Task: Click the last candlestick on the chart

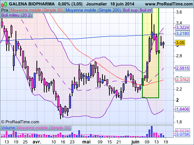Action: click(x=163, y=45)
